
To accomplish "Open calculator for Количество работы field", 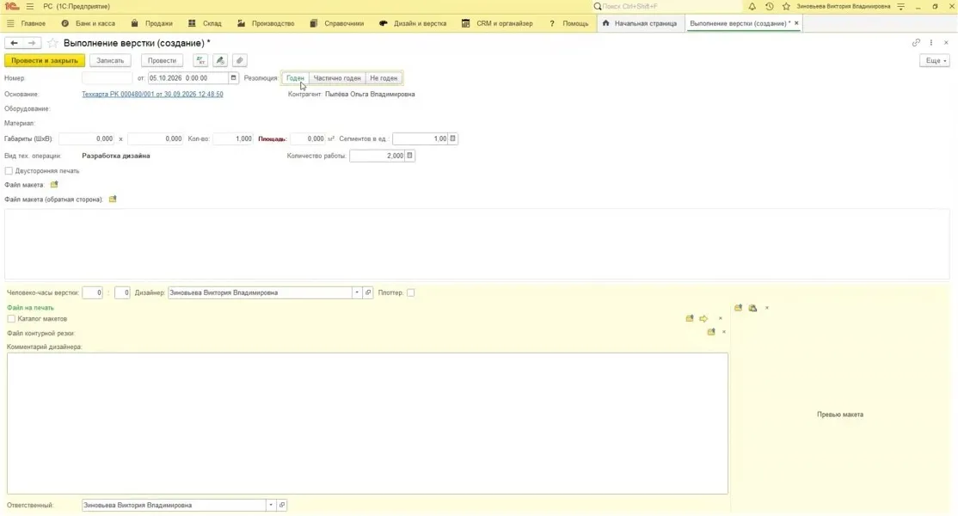I will pyautogui.click(x=410, y=156).
